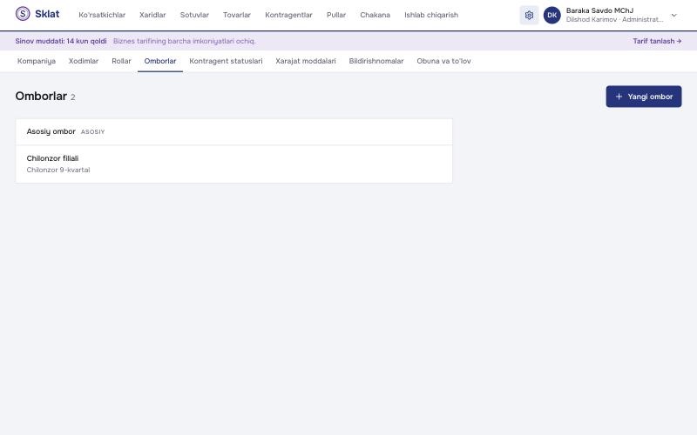The height and width of the screenshot is (435, 697).
Task: Open the Rollar tab
Action: [x=121, y=61]
